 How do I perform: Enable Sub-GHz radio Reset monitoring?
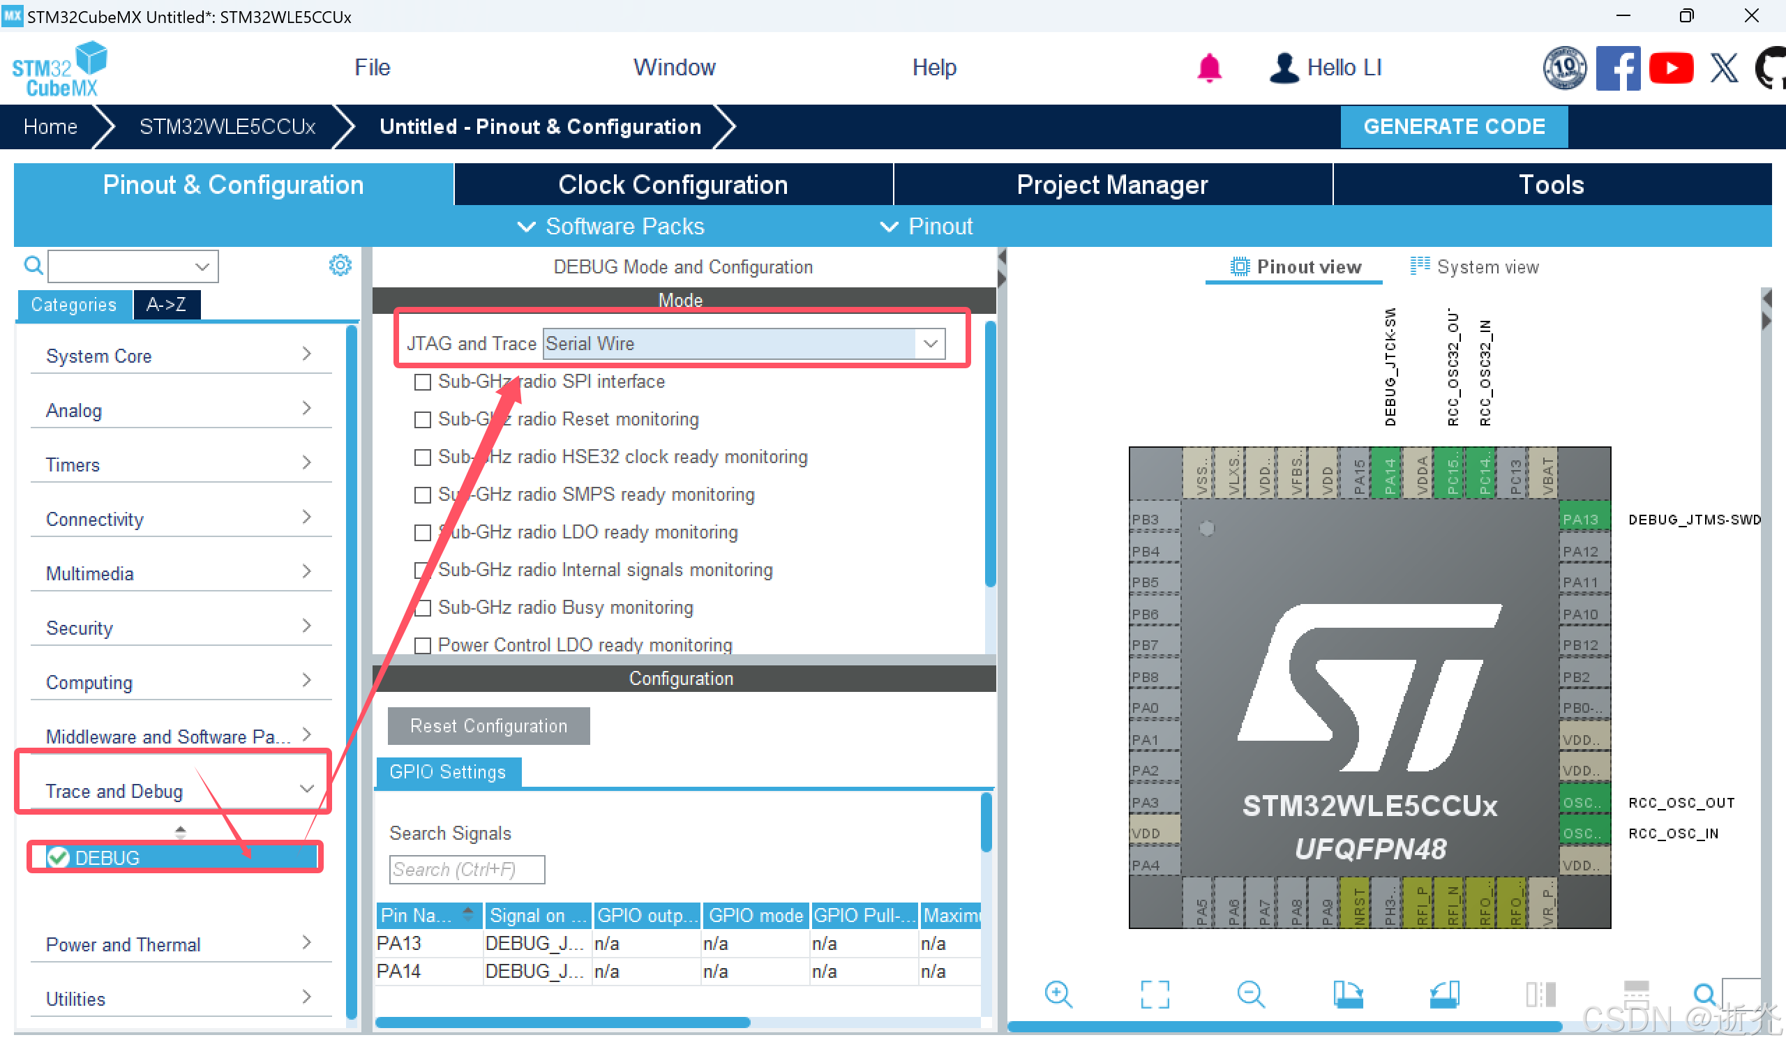[422, 420]
